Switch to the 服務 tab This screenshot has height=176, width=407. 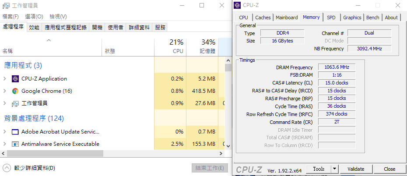[160, 28]
